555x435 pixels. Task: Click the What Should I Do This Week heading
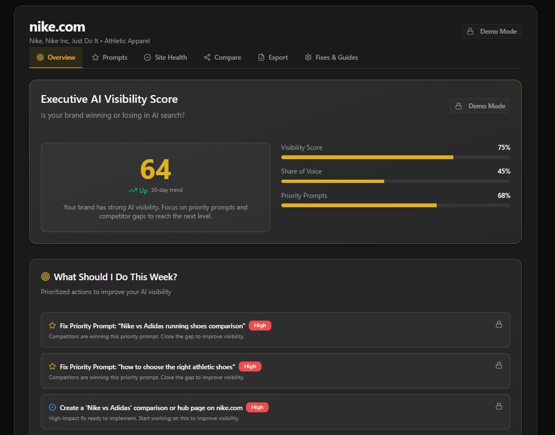click(x=116, y=277)
